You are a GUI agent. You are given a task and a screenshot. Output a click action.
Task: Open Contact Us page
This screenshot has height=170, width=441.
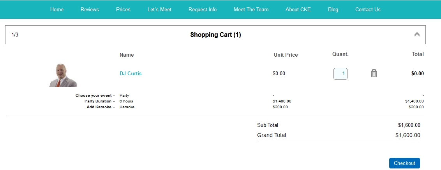(x=368, y=9)
